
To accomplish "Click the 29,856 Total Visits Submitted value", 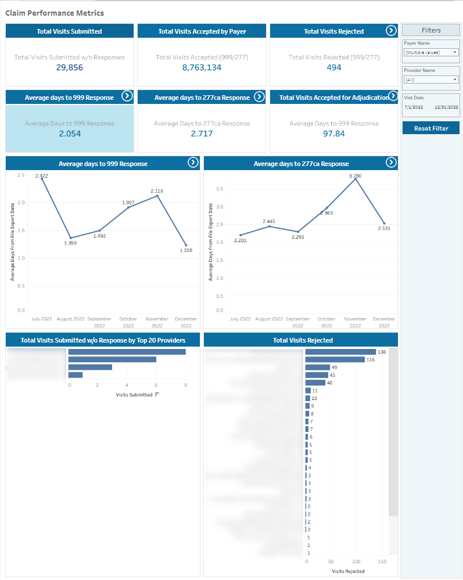I will click(x=70, y=67).
